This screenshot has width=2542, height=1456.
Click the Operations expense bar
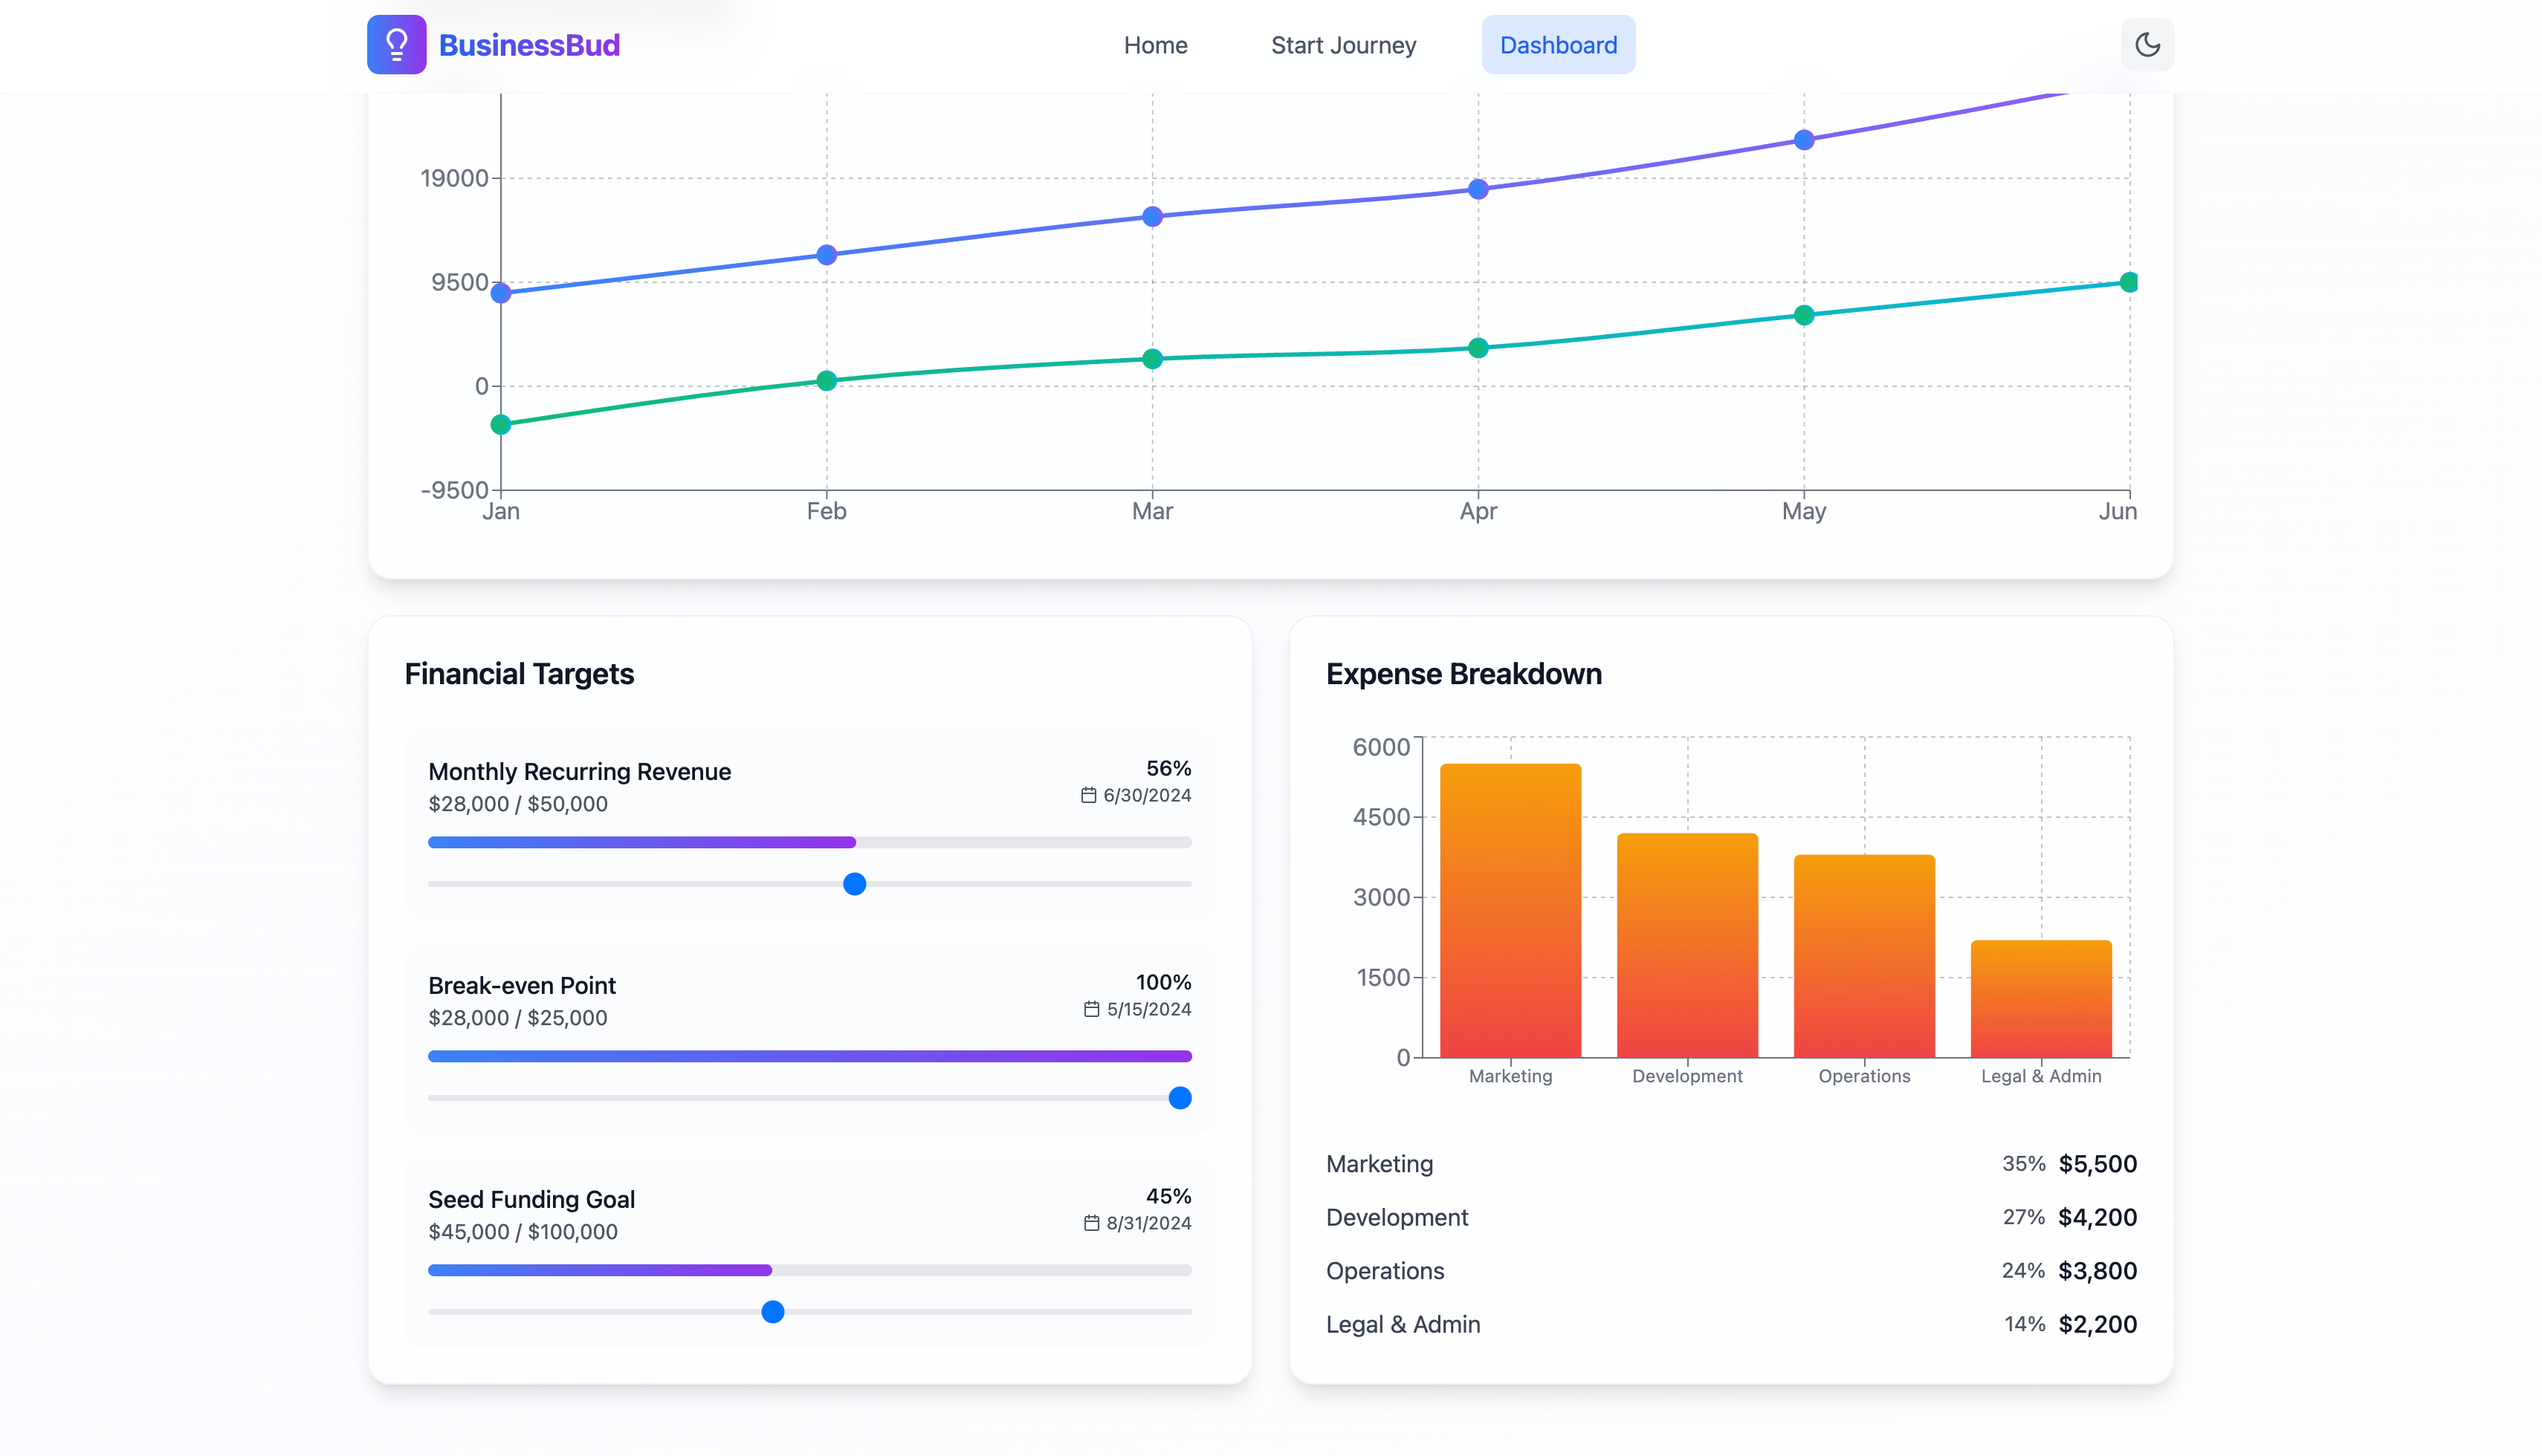click(1863, 956)
